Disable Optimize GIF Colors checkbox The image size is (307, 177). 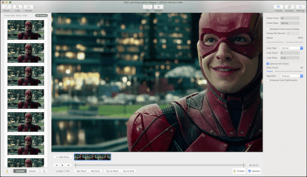click(268, 64)
